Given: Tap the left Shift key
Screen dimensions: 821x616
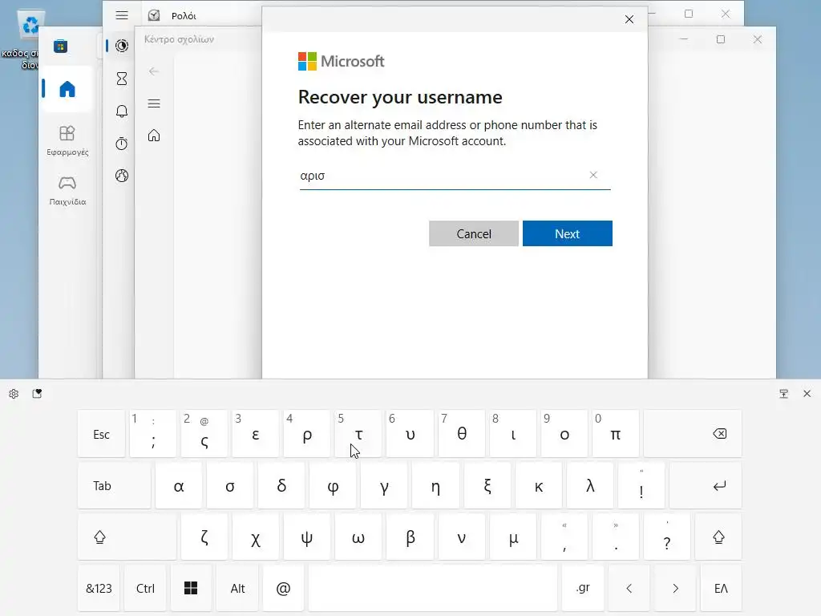Looking at the screenshot, I should 127,537.
